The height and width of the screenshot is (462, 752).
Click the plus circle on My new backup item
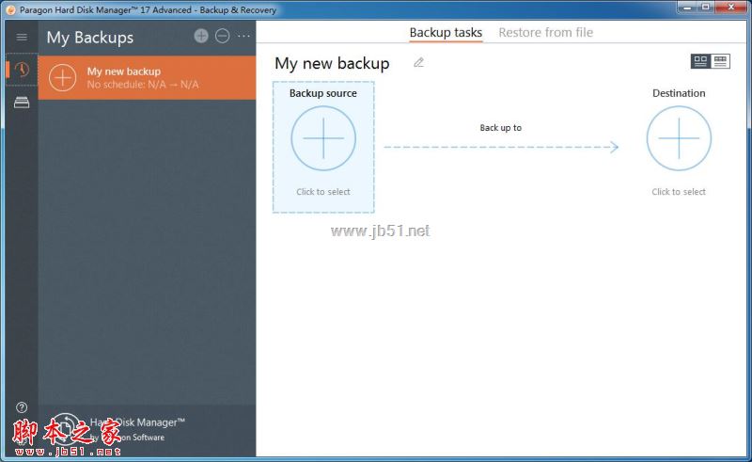(x=62, y=78)
